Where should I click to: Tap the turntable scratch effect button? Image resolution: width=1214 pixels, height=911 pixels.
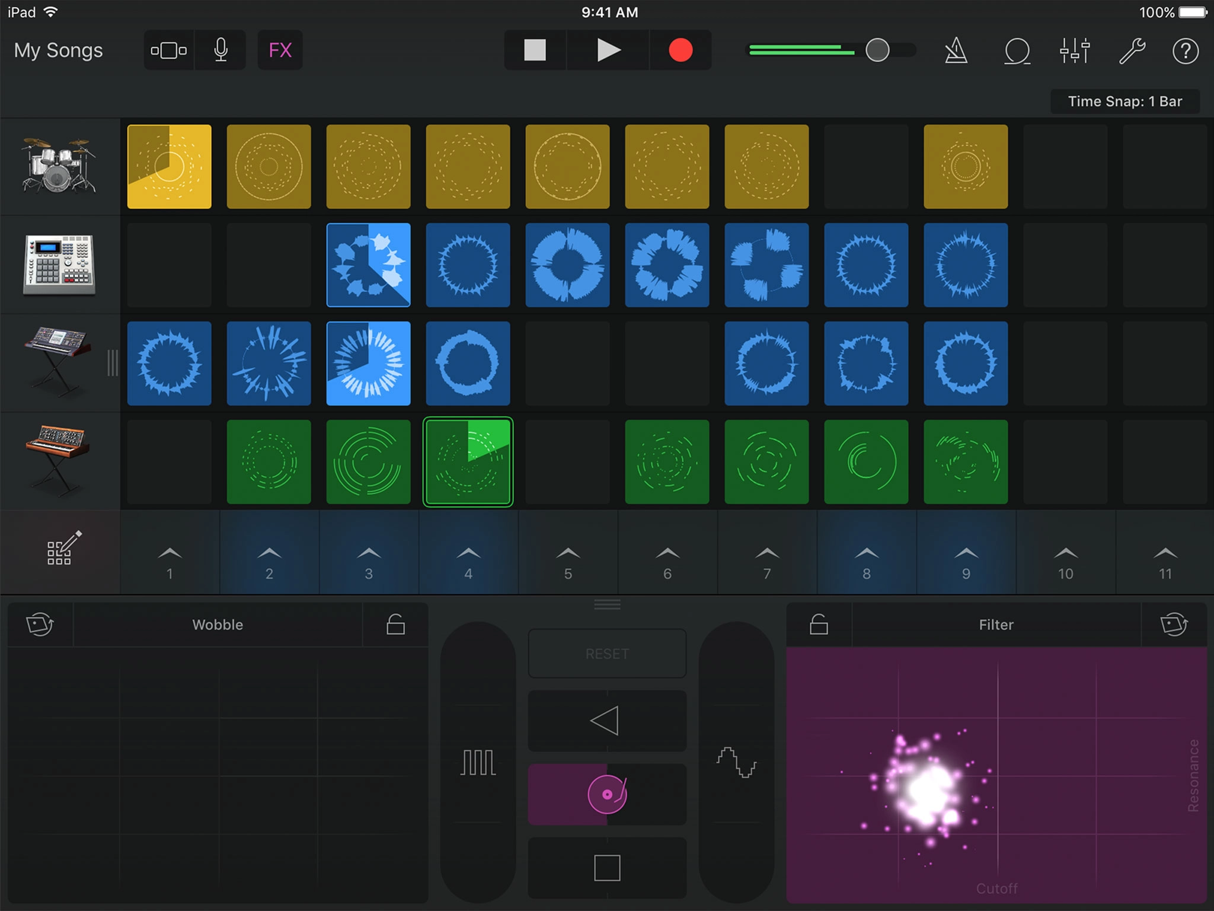coord(607,794)
